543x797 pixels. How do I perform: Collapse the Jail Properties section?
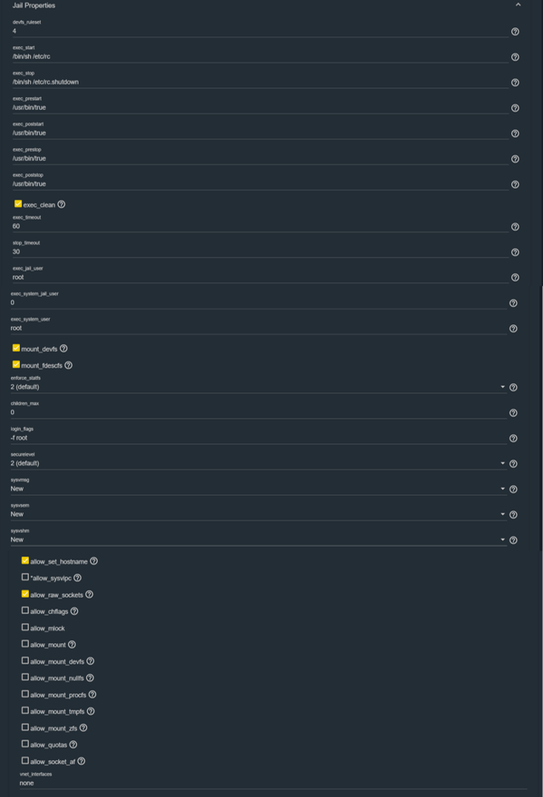pyautogui.click(x=518, y=4)
